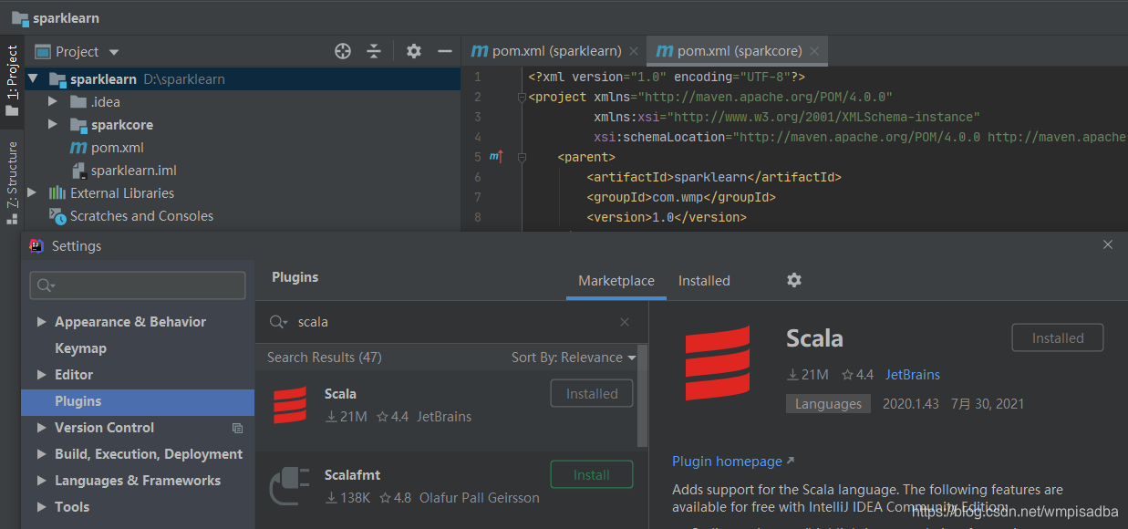Close the Settings dialog
Viewport: 1128px width, 529px height.
coord(1108,244)
